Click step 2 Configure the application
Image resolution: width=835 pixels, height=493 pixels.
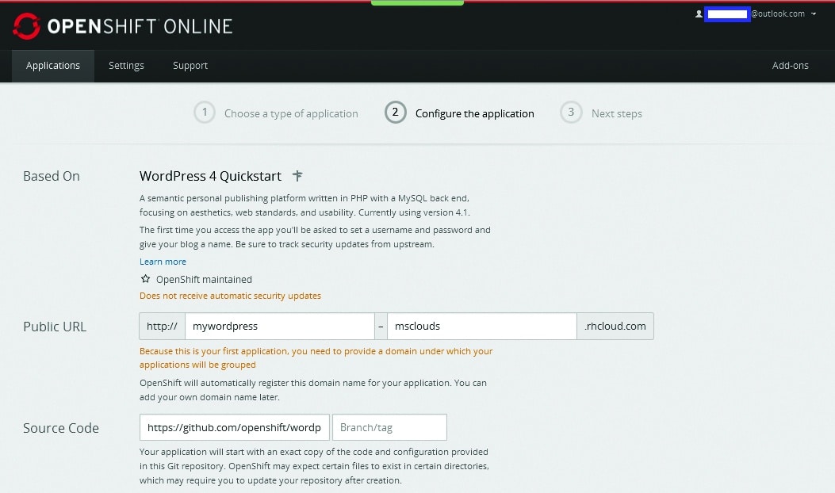tap(459, 113)
